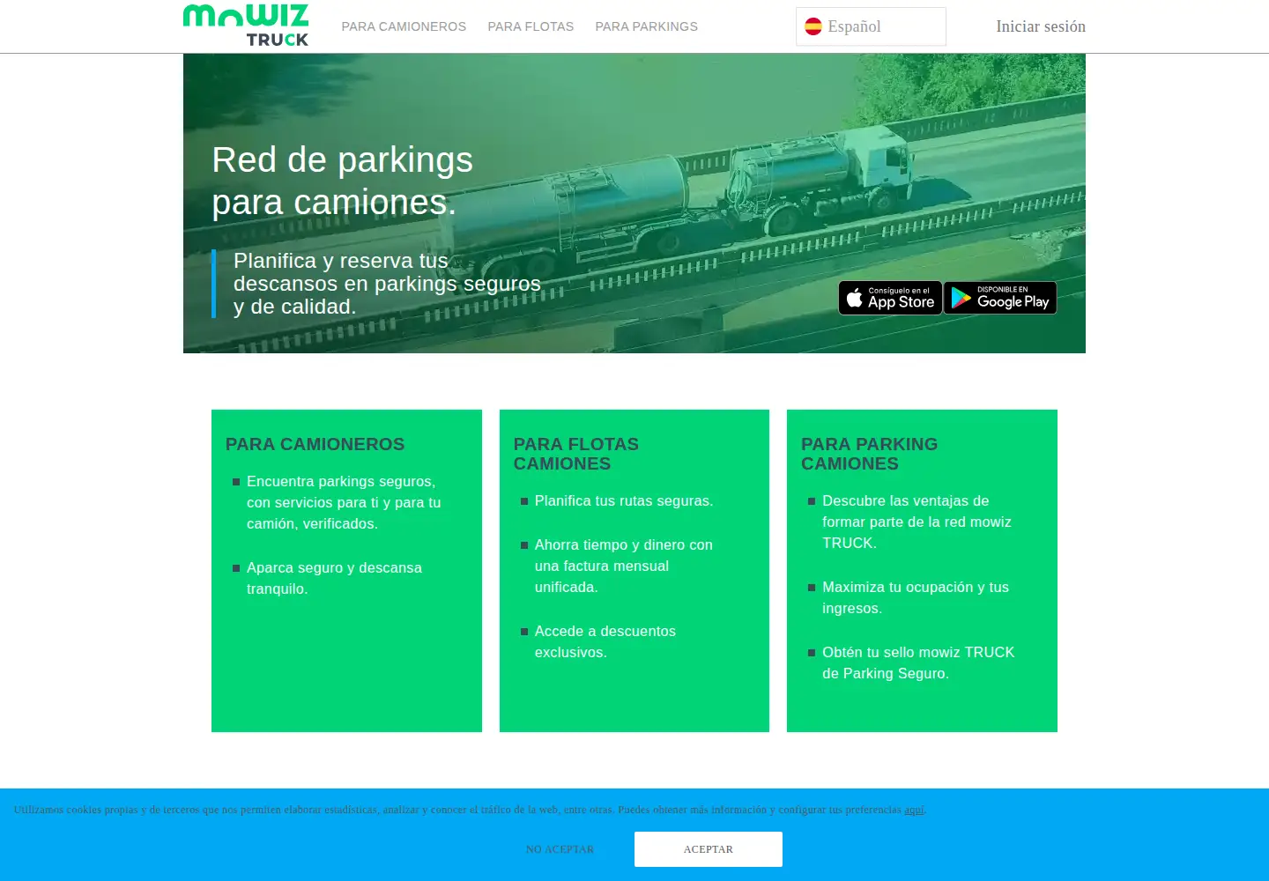Select the PARA CAMIONEROS card heading

(315, 444)
